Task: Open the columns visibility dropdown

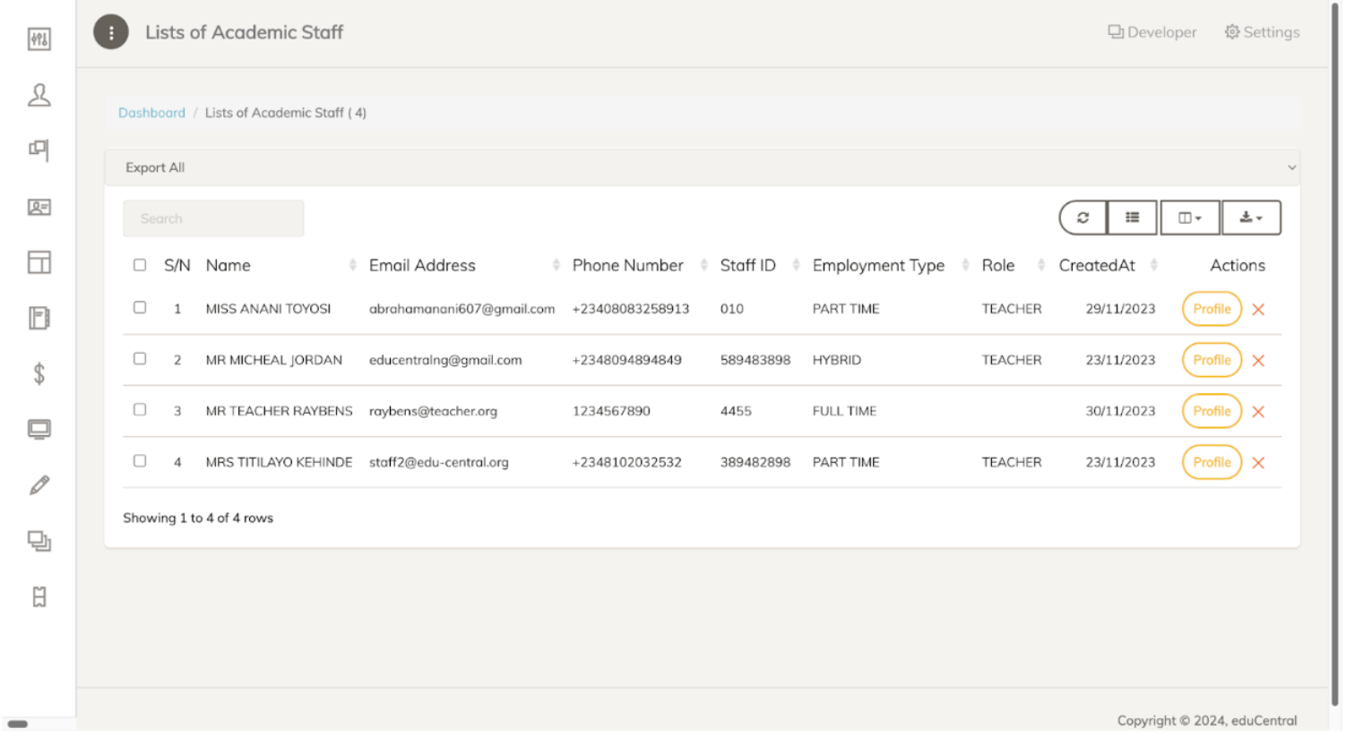Action: (x=1189, y=218)
